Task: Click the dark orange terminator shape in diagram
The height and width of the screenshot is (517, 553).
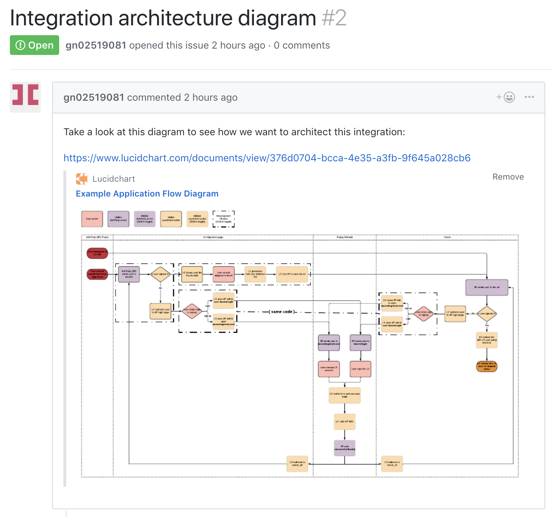Action: click(486, 366)
